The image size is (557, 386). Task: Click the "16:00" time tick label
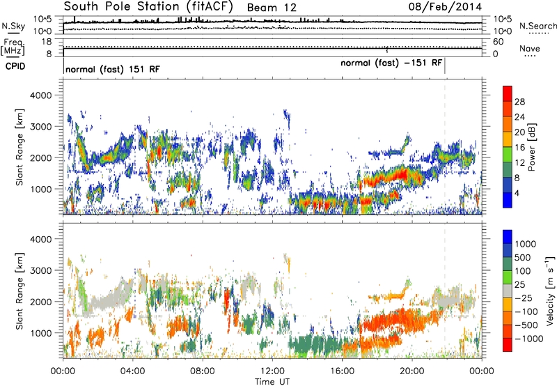tap(342, 371)
